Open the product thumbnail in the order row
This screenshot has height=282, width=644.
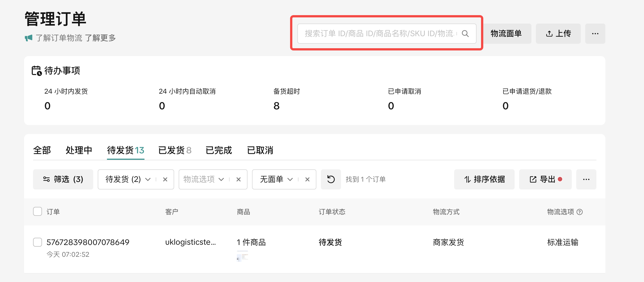242,256
